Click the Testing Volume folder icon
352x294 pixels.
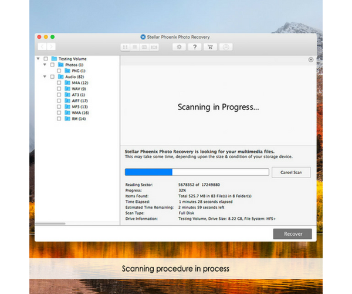point(54,59)
